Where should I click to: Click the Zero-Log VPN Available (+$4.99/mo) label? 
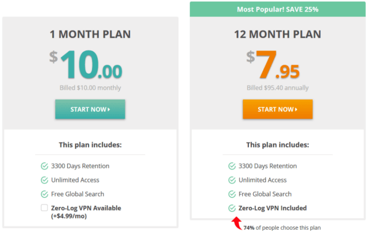pos(86,212)
